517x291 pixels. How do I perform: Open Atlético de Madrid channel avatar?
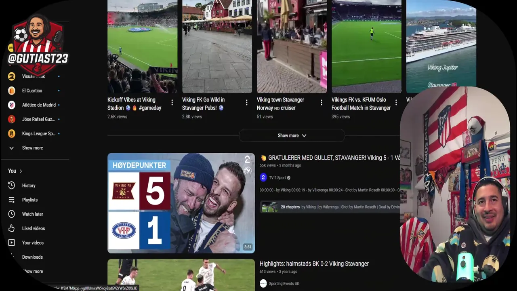click(x=12, y=105)
